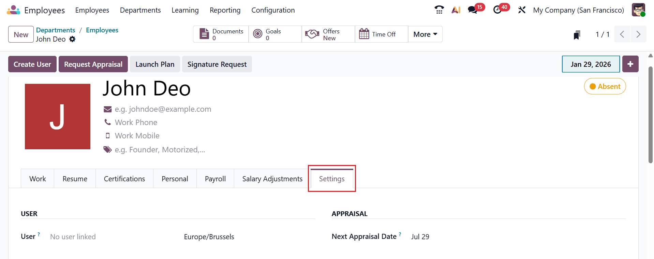The width and height of the screenshot is (654, 259).
Task: Open the Employees app home icon
Action: click(14, 10)
